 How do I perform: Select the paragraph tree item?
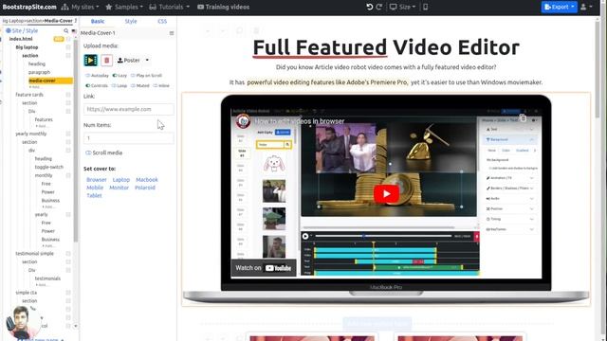tap(39, 72)
